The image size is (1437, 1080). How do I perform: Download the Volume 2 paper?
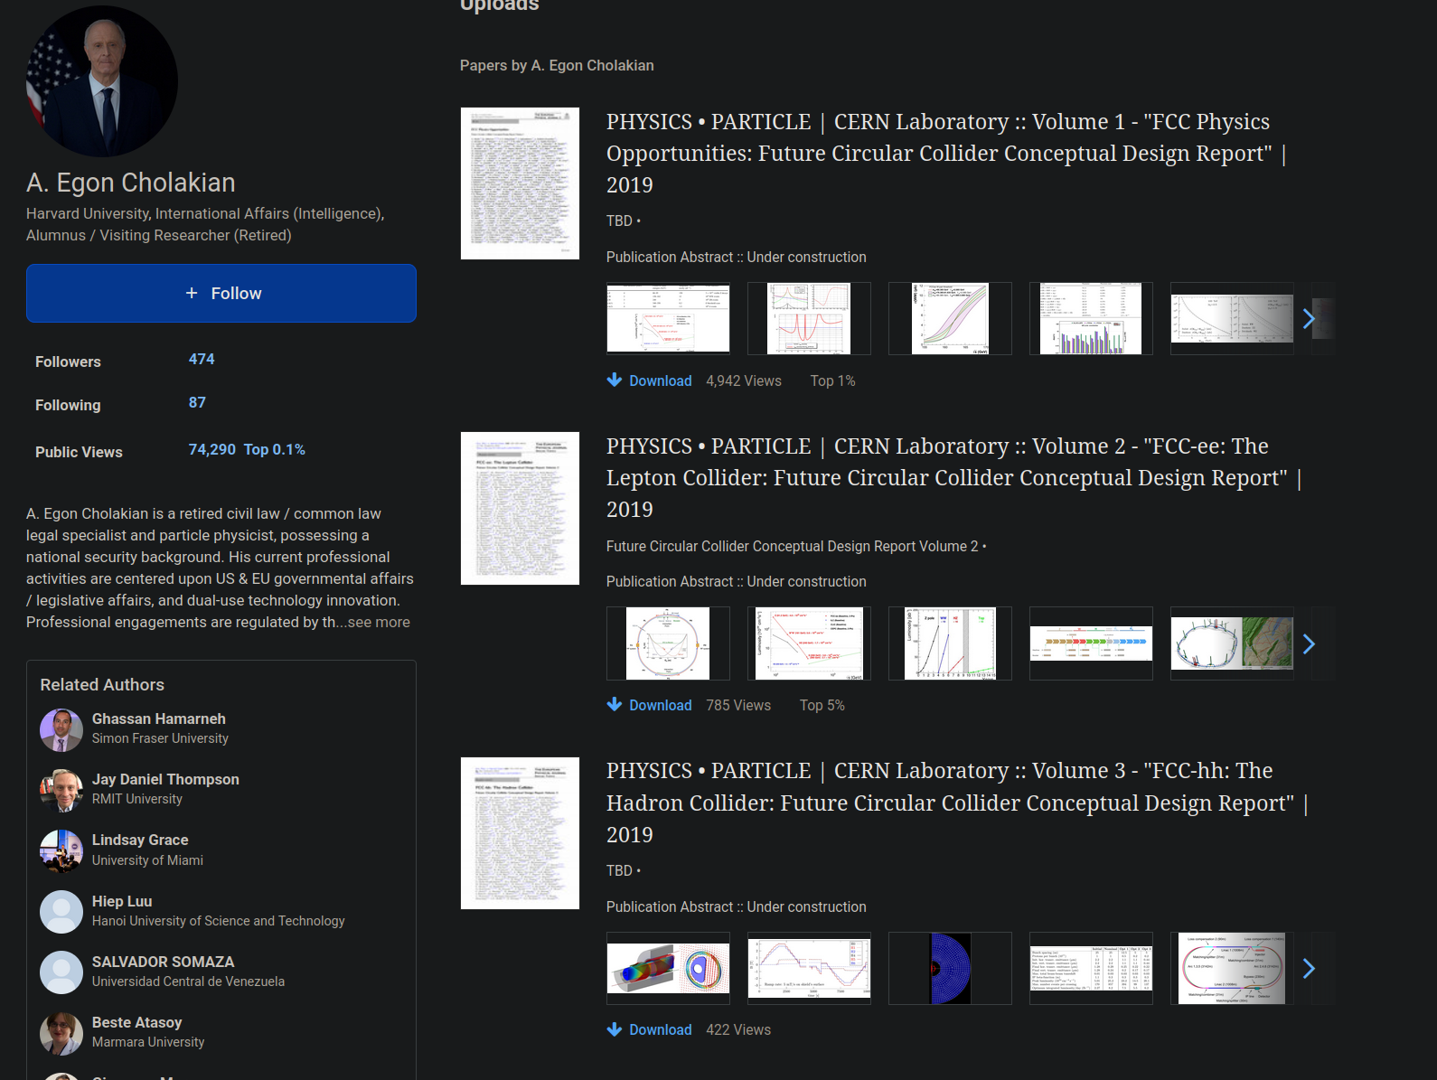pyautogui.click(x=660, y=705)
